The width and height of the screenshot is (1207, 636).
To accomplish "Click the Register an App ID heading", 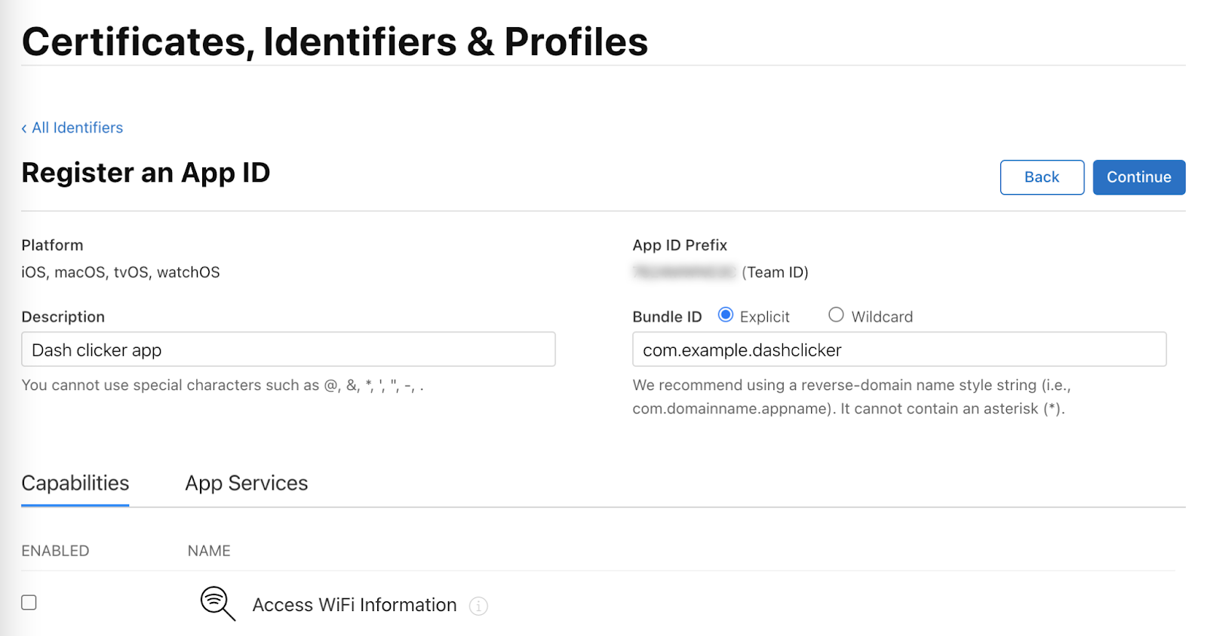I will (146, 174).
